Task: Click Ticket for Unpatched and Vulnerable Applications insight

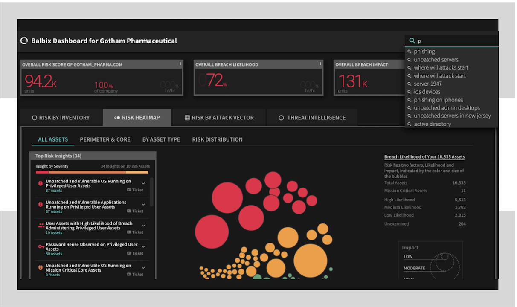Action: click(135, 211)
